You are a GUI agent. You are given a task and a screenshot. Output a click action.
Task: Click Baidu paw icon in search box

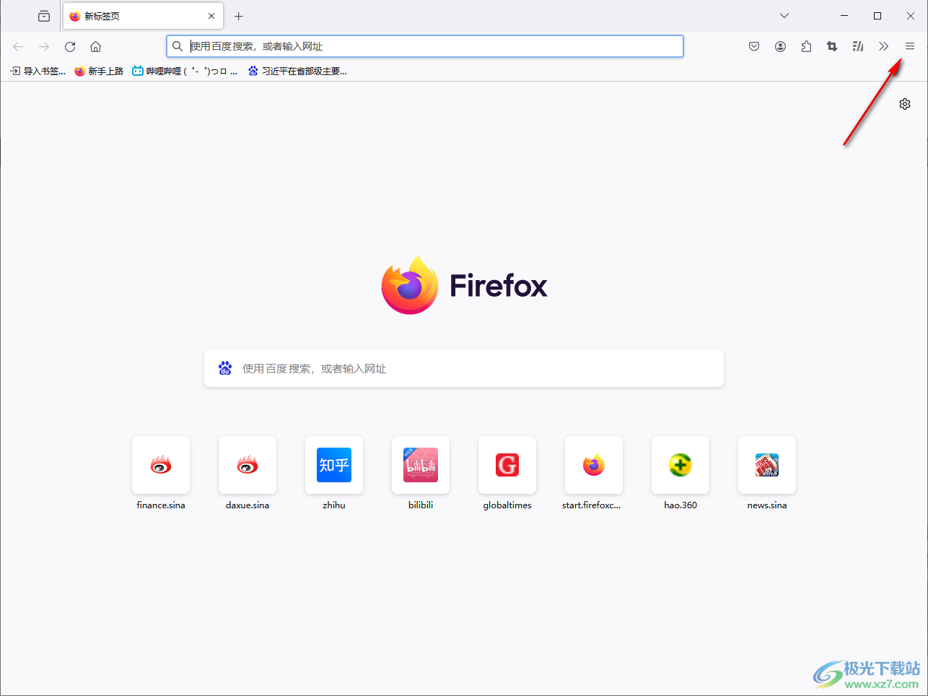click(x=225, y=368)
